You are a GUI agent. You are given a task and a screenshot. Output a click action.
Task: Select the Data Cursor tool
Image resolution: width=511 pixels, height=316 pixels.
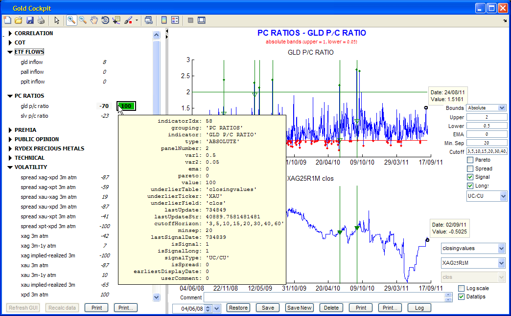tap(116, 20)
